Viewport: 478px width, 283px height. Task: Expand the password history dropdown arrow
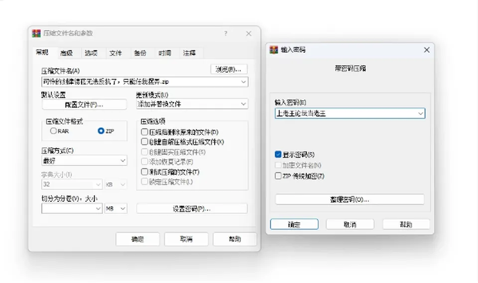click(420, 114)
